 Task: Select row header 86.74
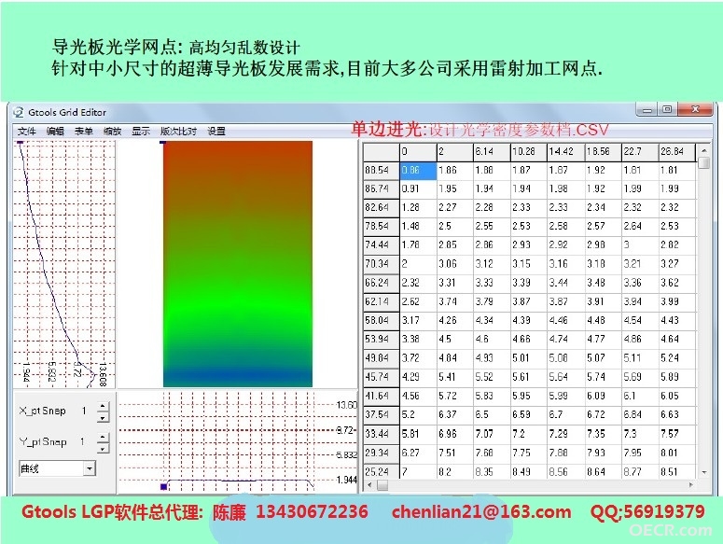(x=381, y=189)
